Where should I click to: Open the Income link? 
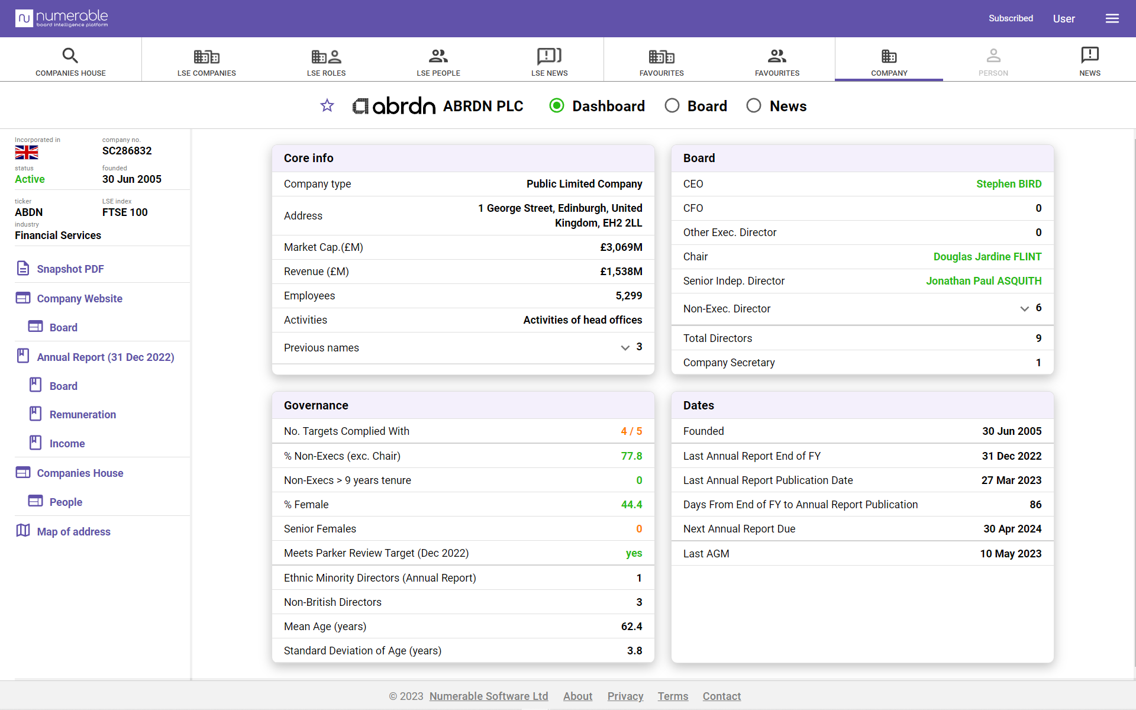(67, 444)
